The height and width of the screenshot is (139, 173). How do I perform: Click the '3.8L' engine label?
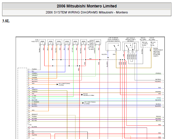6,21
